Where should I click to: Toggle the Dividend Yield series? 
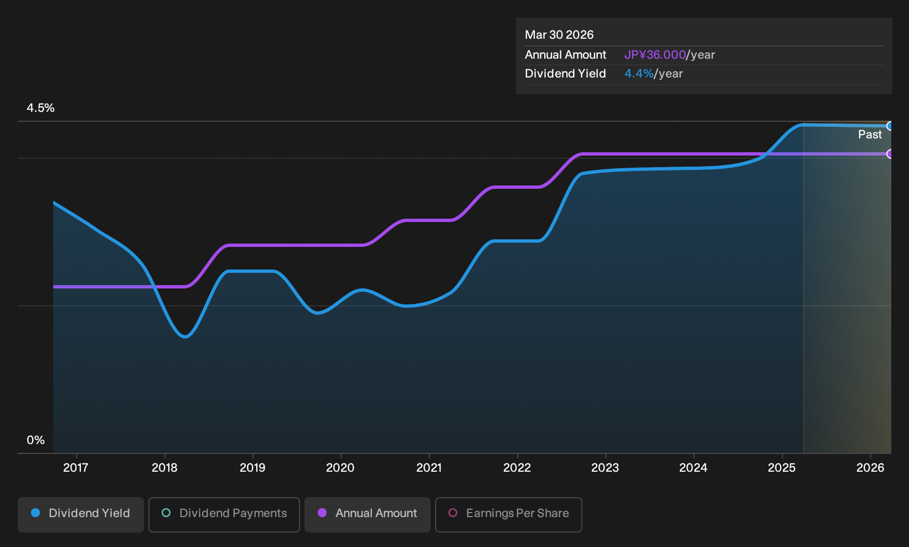pos(81,514)
